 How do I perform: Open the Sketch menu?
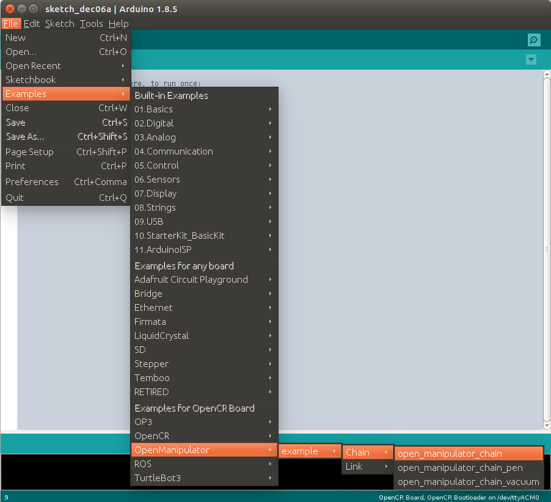coord(59,24)
